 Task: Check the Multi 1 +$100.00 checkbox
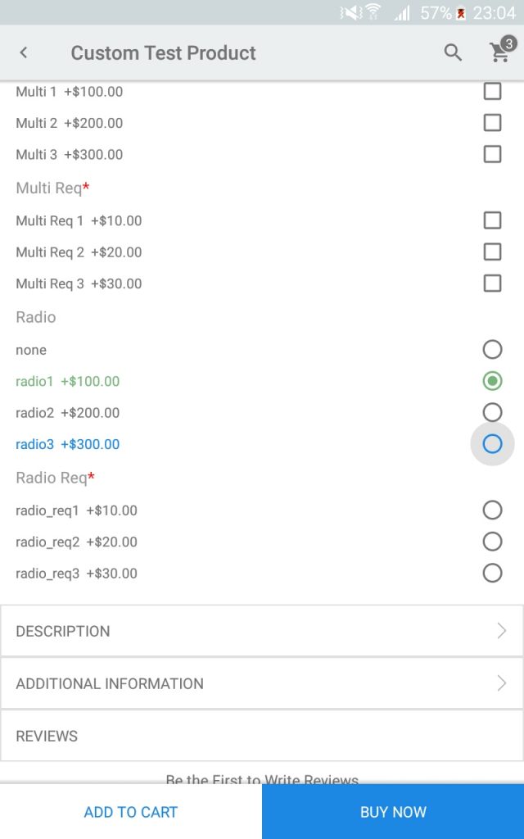pos(492,91)
